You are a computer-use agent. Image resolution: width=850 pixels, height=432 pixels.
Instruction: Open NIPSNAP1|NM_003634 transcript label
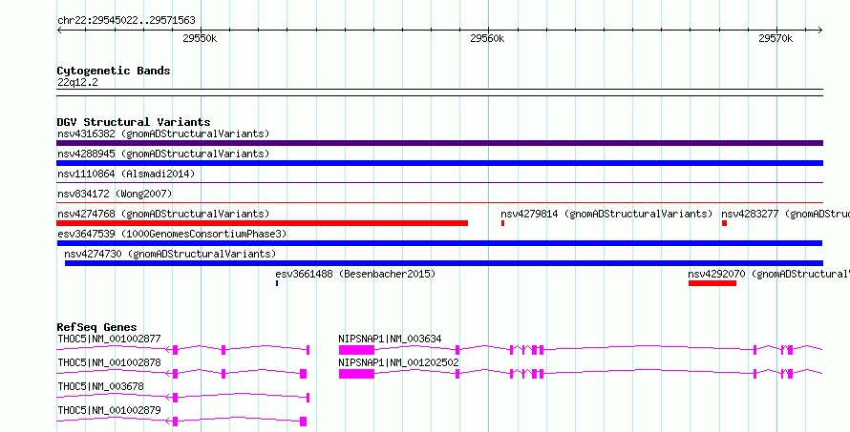click(x=390, y=339)
